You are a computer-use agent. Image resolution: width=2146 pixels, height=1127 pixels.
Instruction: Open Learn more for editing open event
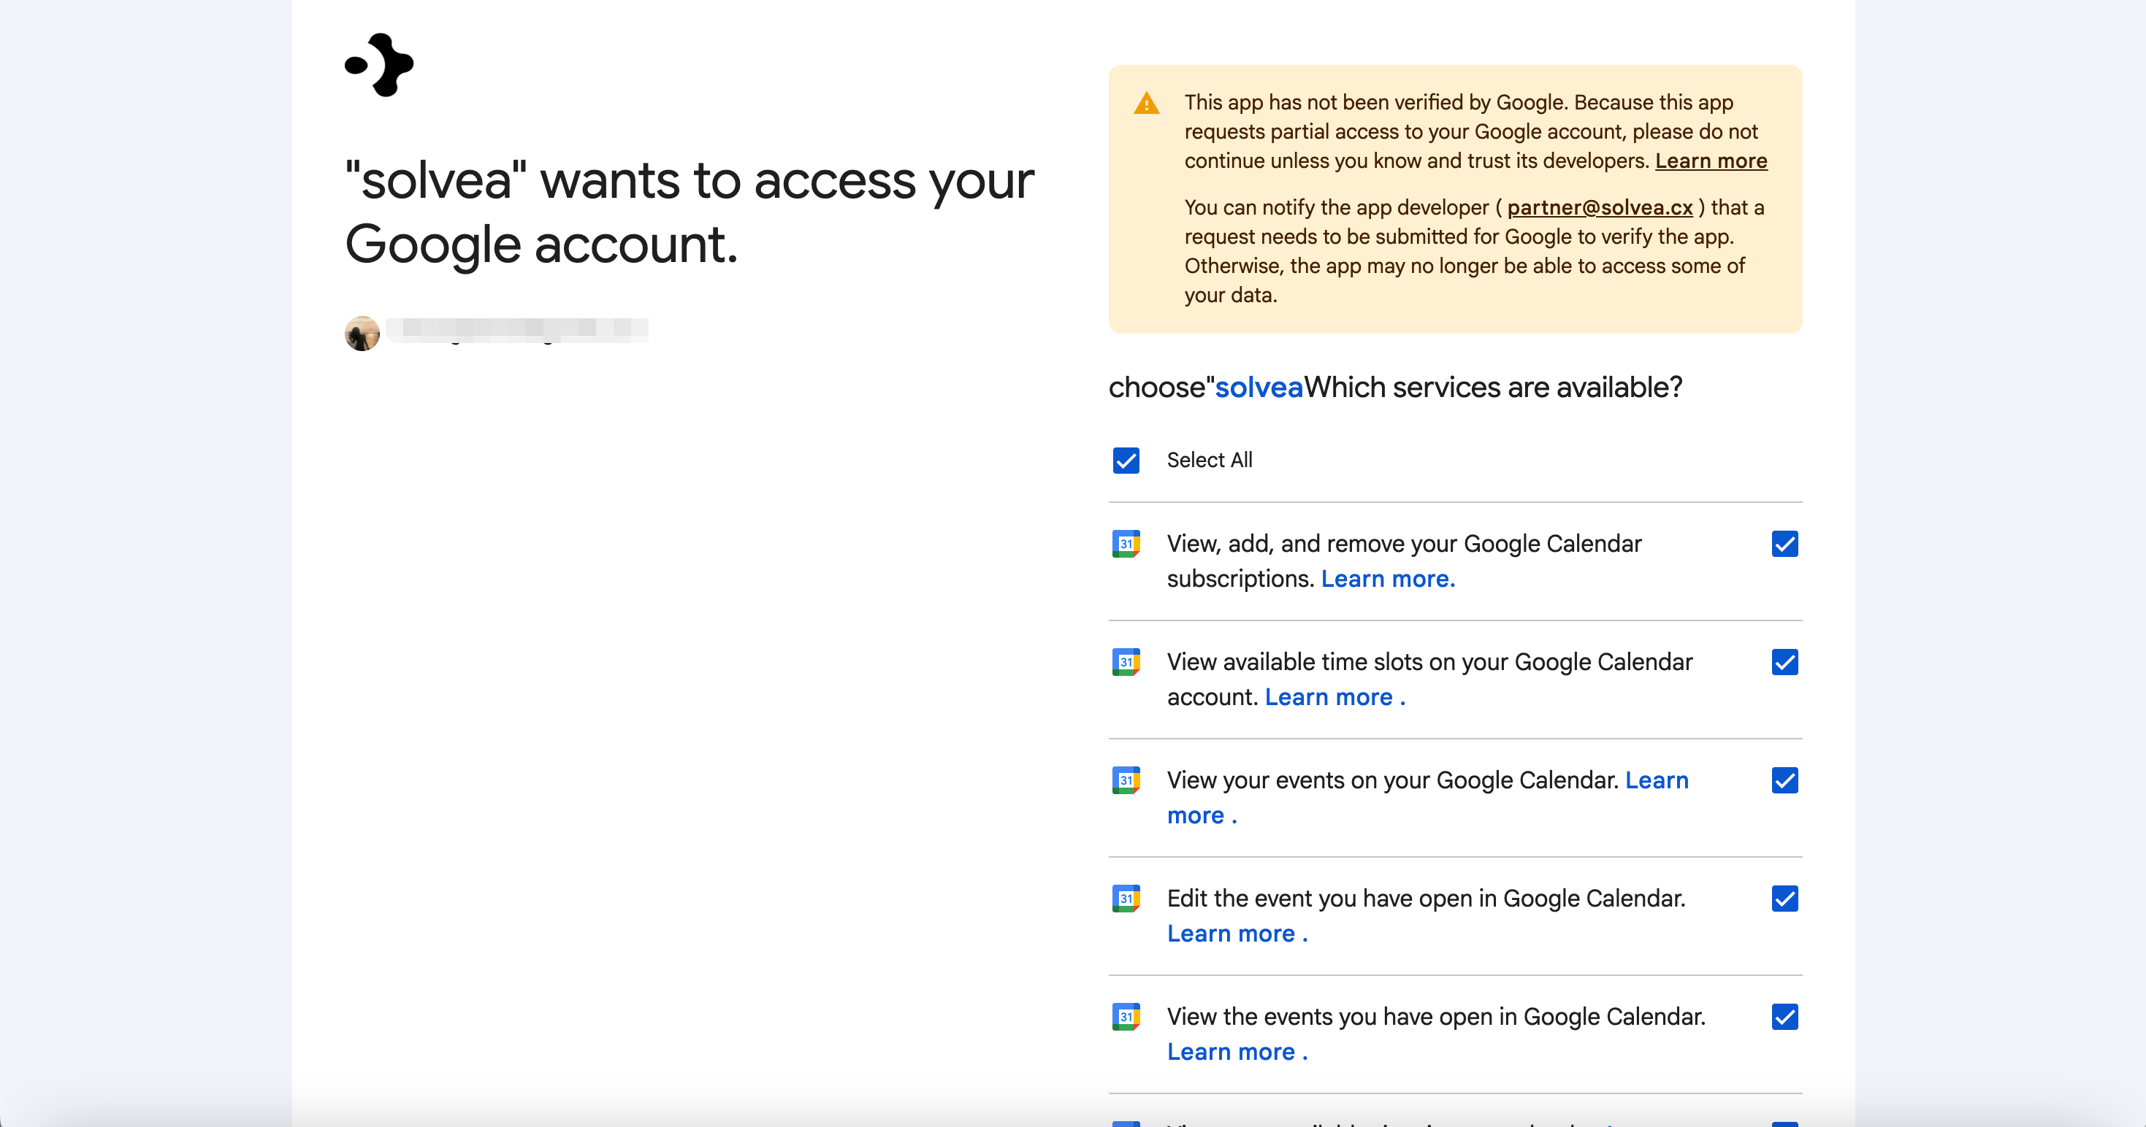[x=1237, y=934]
